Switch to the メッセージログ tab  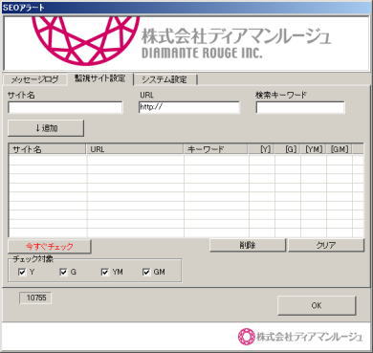coord(35,79)
